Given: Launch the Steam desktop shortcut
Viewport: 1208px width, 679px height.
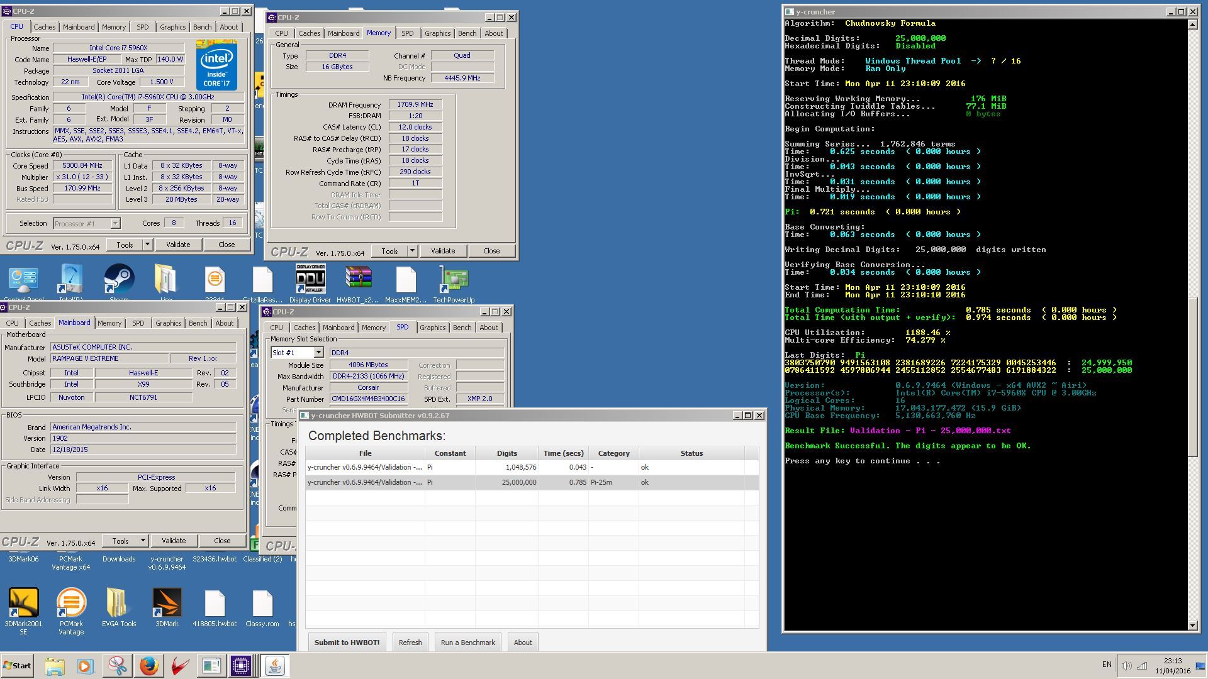Looking at the screenshot, I should click(119, 283).
